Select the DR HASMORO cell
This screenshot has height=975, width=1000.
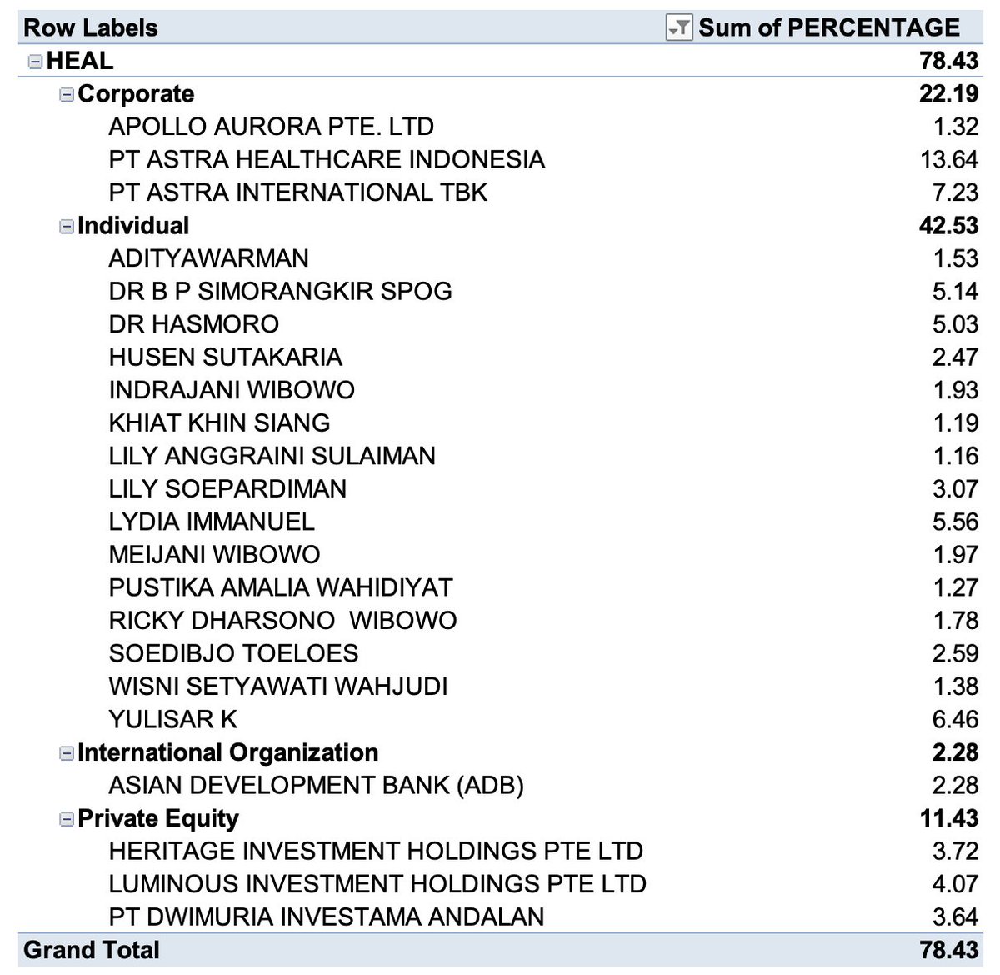coord(194,324)
